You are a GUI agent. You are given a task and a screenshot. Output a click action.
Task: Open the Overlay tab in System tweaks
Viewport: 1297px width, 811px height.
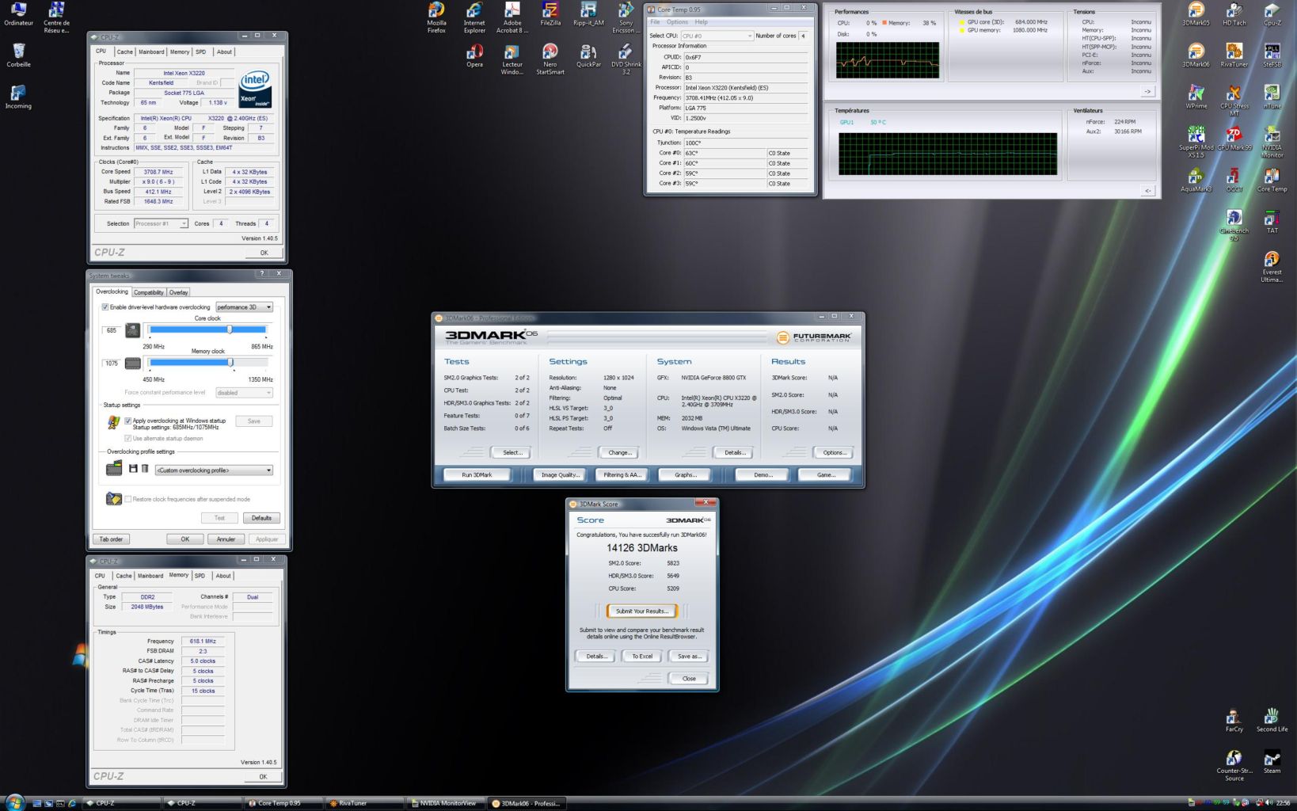point(179,292)
